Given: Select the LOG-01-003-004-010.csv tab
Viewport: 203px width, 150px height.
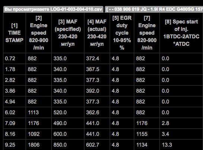Looking at the screenshot, I should 53,9.
